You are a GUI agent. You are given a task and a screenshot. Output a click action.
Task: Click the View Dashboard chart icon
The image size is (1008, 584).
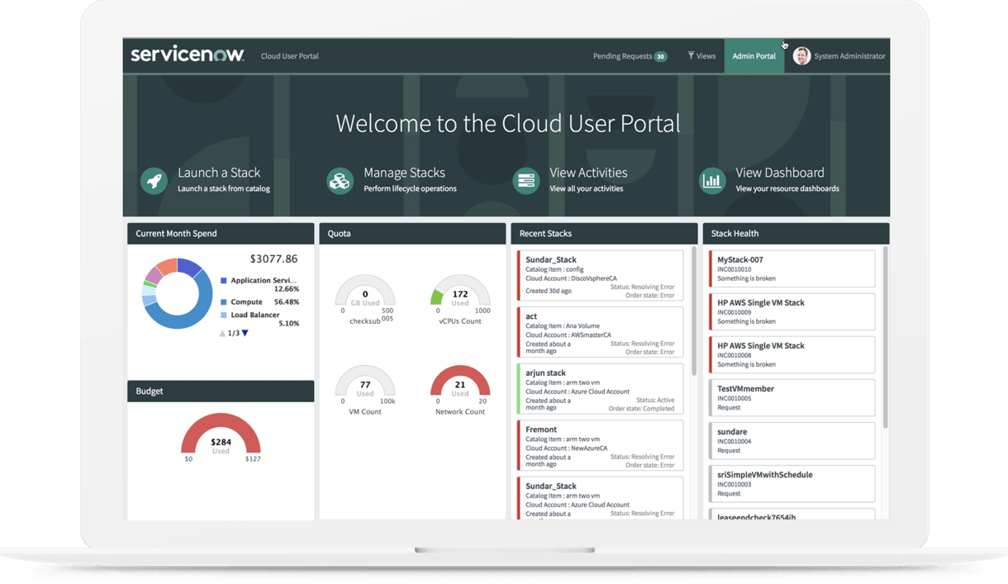click(712, 180)
